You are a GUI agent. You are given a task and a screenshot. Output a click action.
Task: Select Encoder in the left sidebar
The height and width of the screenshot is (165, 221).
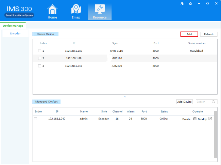pyautogui.click(x=15, y=34)
